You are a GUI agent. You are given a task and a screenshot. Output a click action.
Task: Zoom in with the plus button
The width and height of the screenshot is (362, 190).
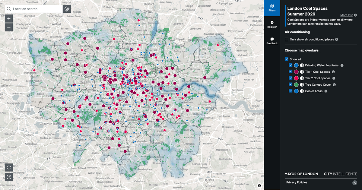point(9,18)
